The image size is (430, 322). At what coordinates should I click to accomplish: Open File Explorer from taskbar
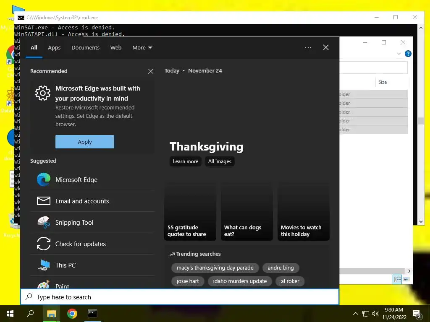coord(51,314)
